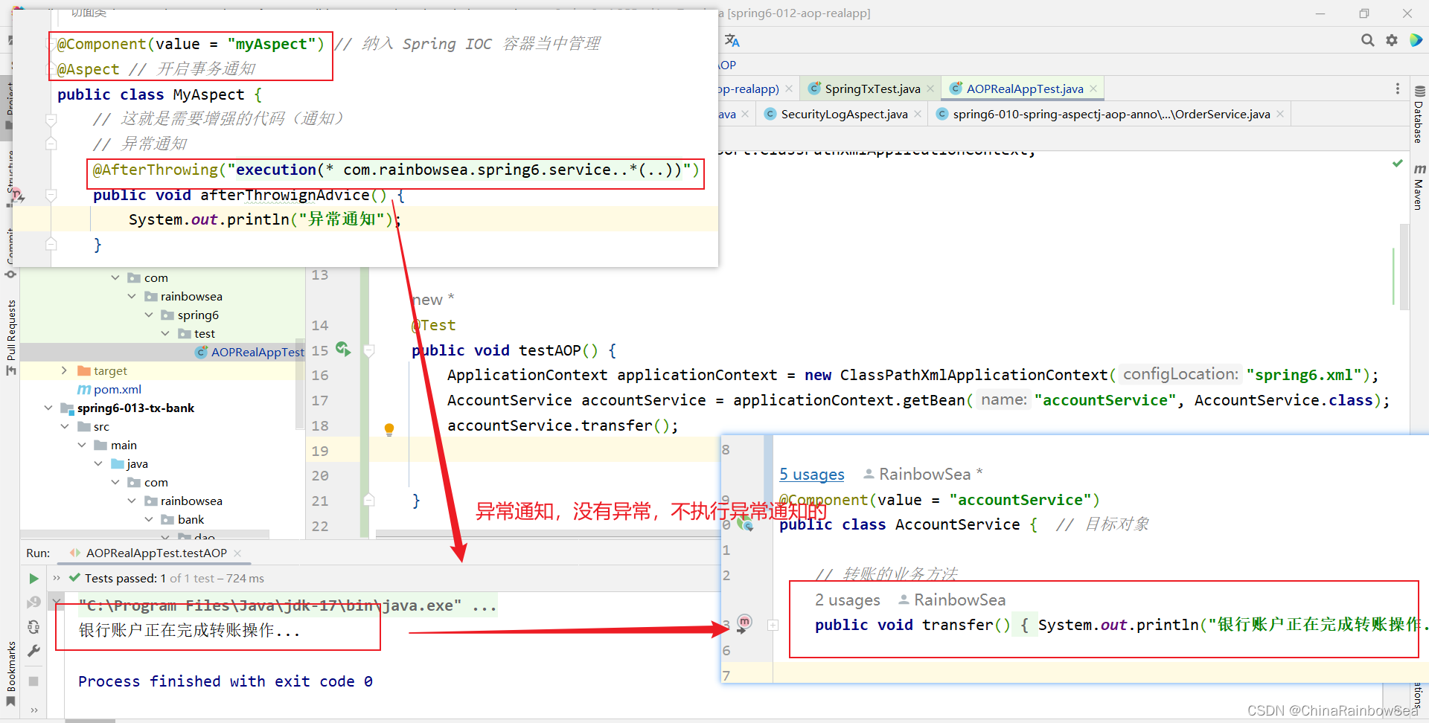Click run test gutter icon at line 15
The height and width of the screenshot is (723, 1429).
coord(343,349)
